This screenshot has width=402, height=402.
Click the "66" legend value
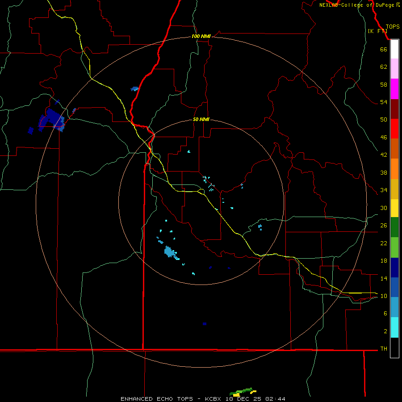[x=384, y=49]
